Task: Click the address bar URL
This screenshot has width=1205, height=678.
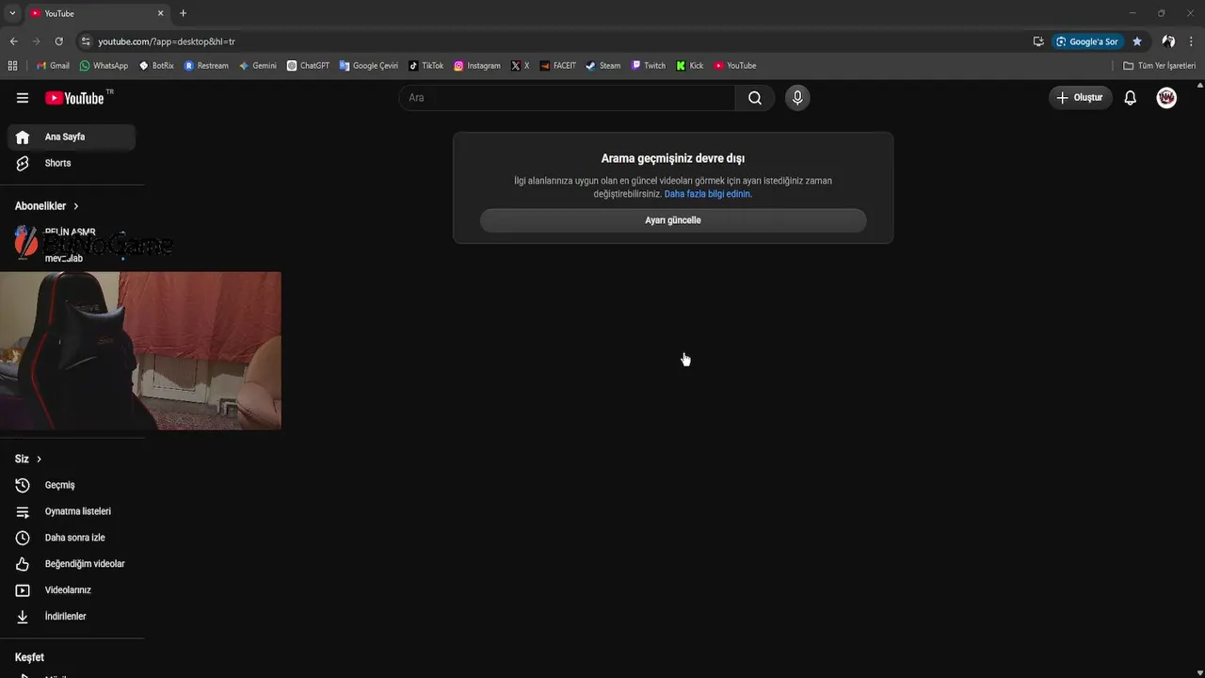Action: coord(167,41)
